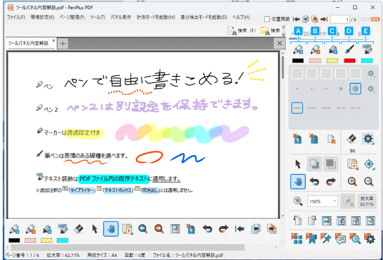This screenshot has width=383, height=260.
Task: Select the Pen 1 tool in right panel
Action: (x=298, y=49)
